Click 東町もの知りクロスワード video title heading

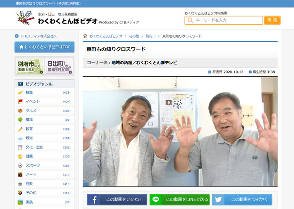116,49
